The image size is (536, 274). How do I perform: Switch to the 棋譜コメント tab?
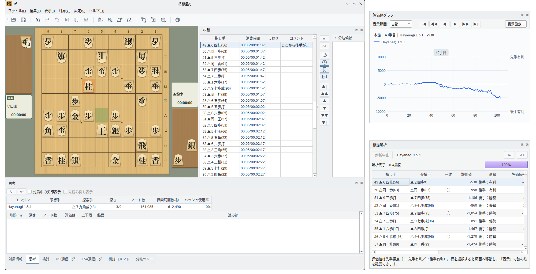[x=119, y=259]
